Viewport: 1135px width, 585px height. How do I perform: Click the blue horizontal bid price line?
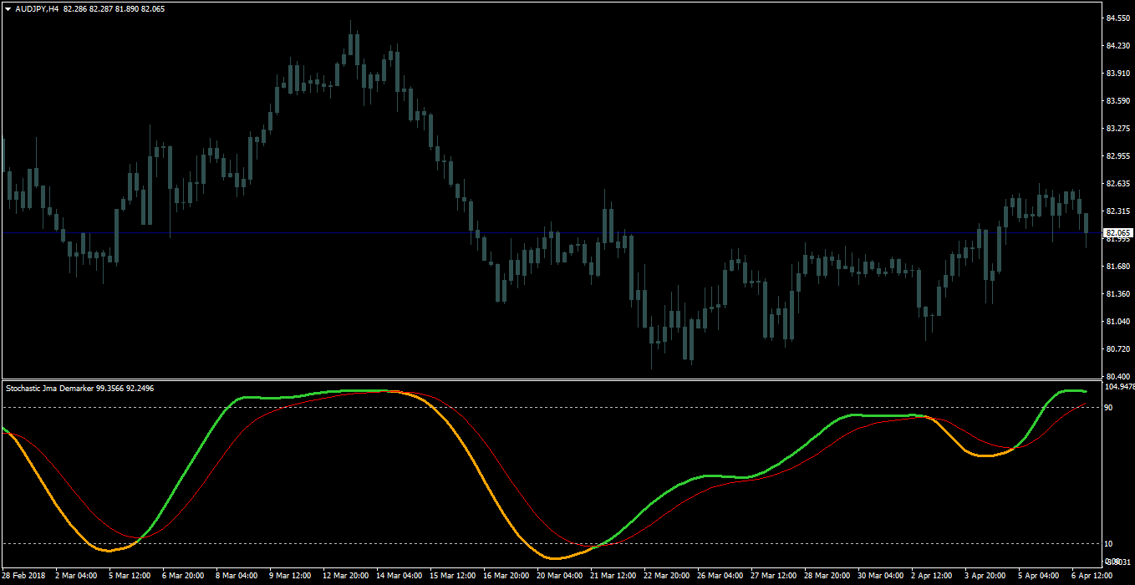click(x=552, y=233)
